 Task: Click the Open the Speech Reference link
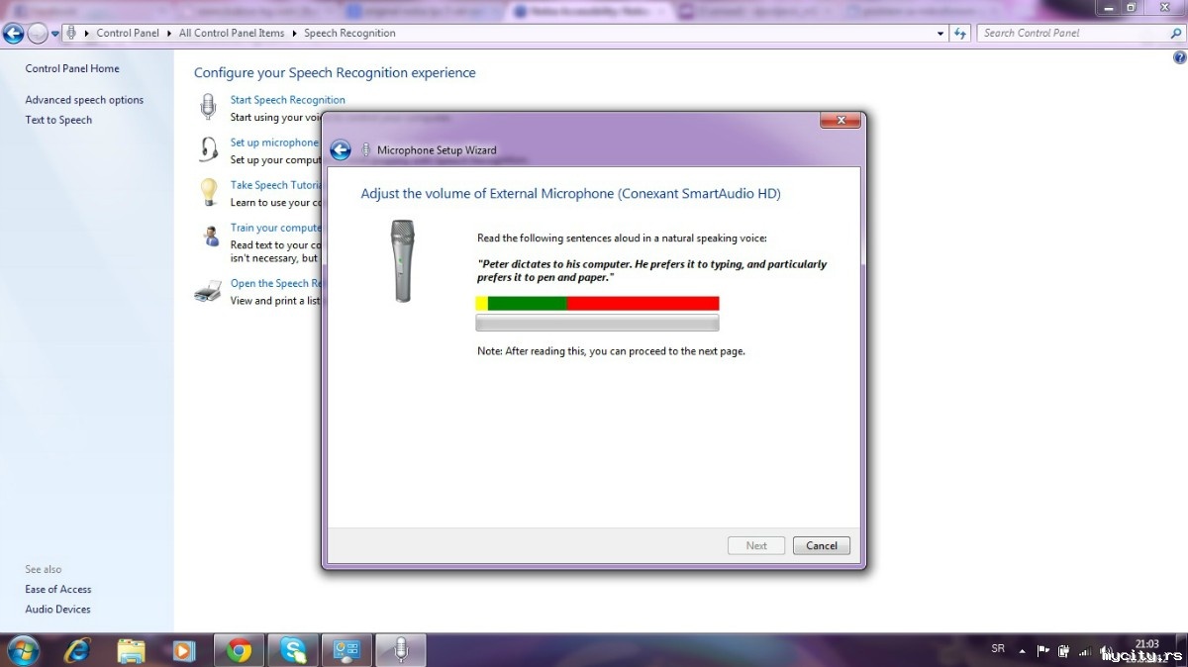[276, 283]
